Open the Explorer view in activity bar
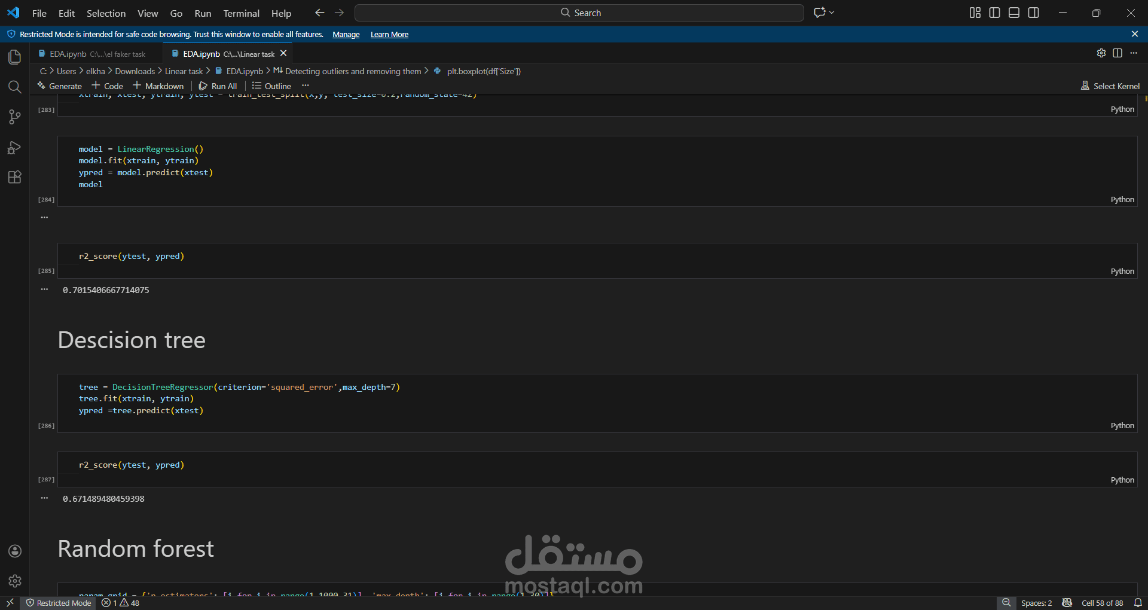Screen dimensions: 1148x610 pos(15,57)
